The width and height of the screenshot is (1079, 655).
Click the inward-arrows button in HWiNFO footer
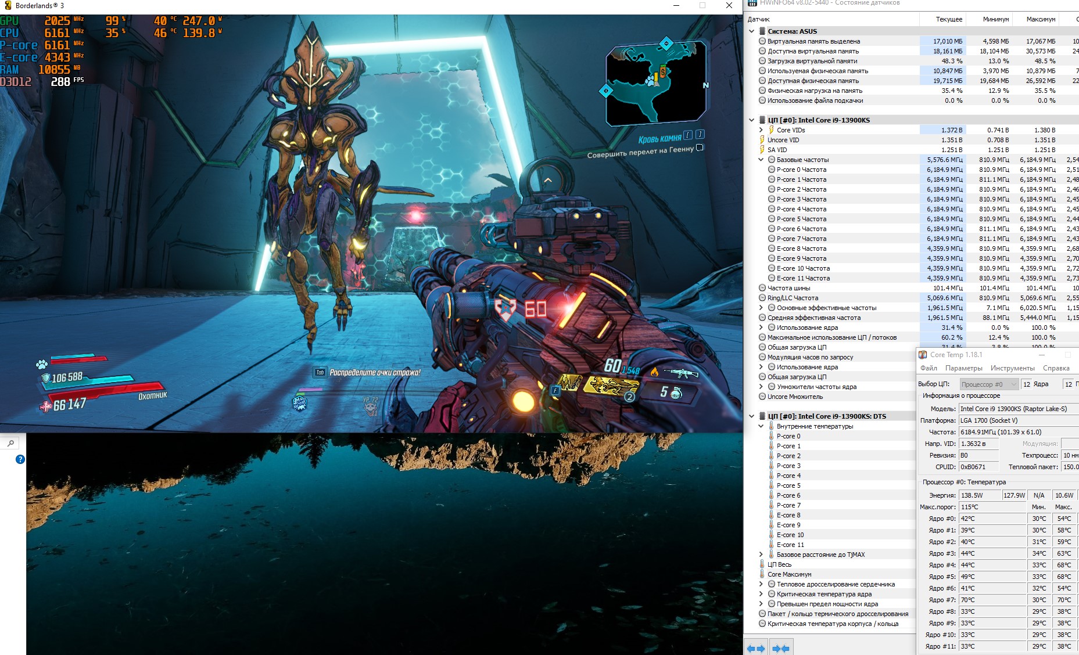coord(781,648)
